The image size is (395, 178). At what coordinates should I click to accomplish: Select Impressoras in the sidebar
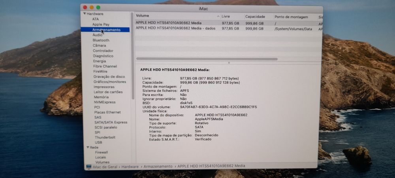[x=104, y=87]
